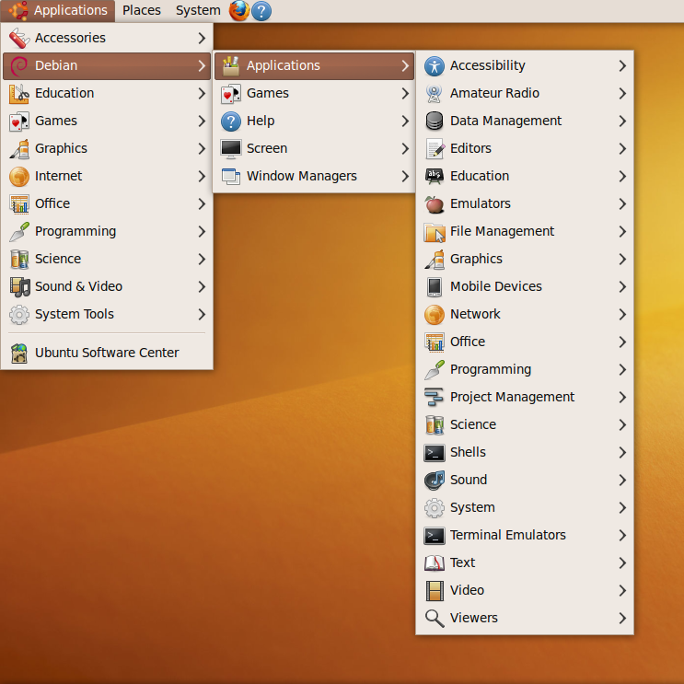Expand the Window Managers submenu arrow
The image size is (684, 684).
click(x=405, y=176)
